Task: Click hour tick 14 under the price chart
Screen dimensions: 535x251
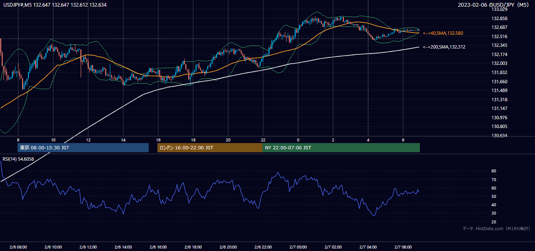Action: 123,139
